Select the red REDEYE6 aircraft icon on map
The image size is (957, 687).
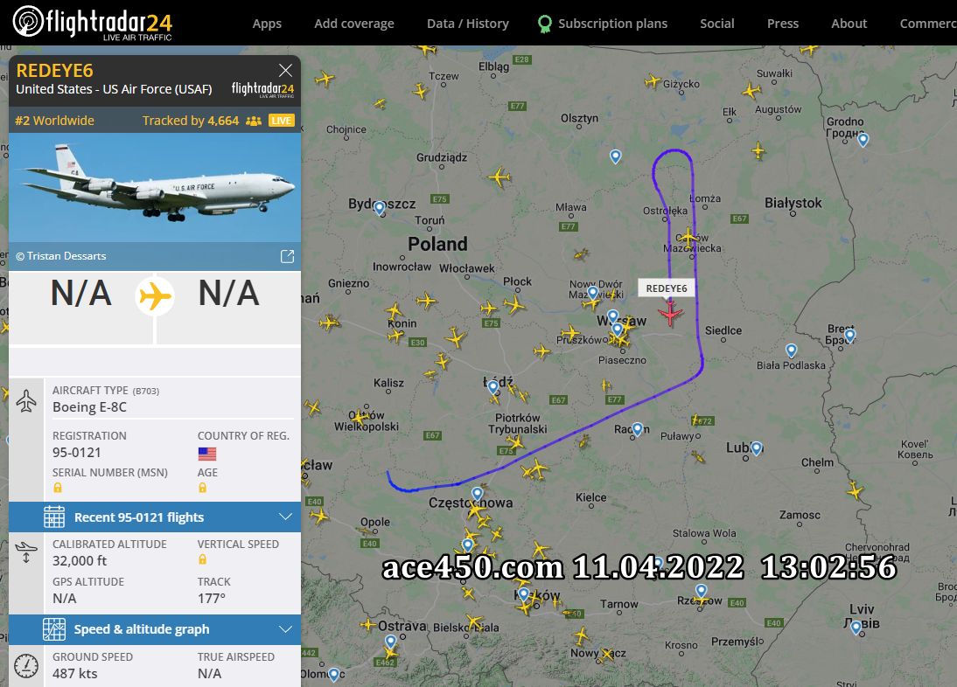669,313
